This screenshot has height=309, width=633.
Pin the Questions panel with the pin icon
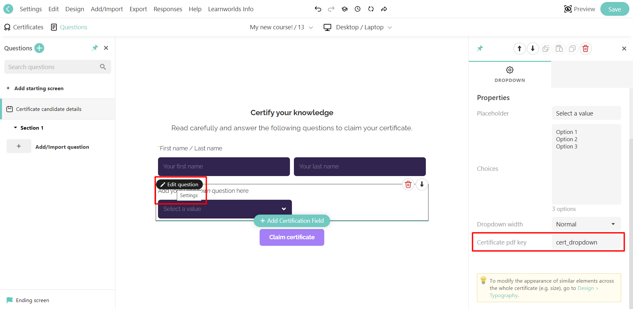click(95, 48)
